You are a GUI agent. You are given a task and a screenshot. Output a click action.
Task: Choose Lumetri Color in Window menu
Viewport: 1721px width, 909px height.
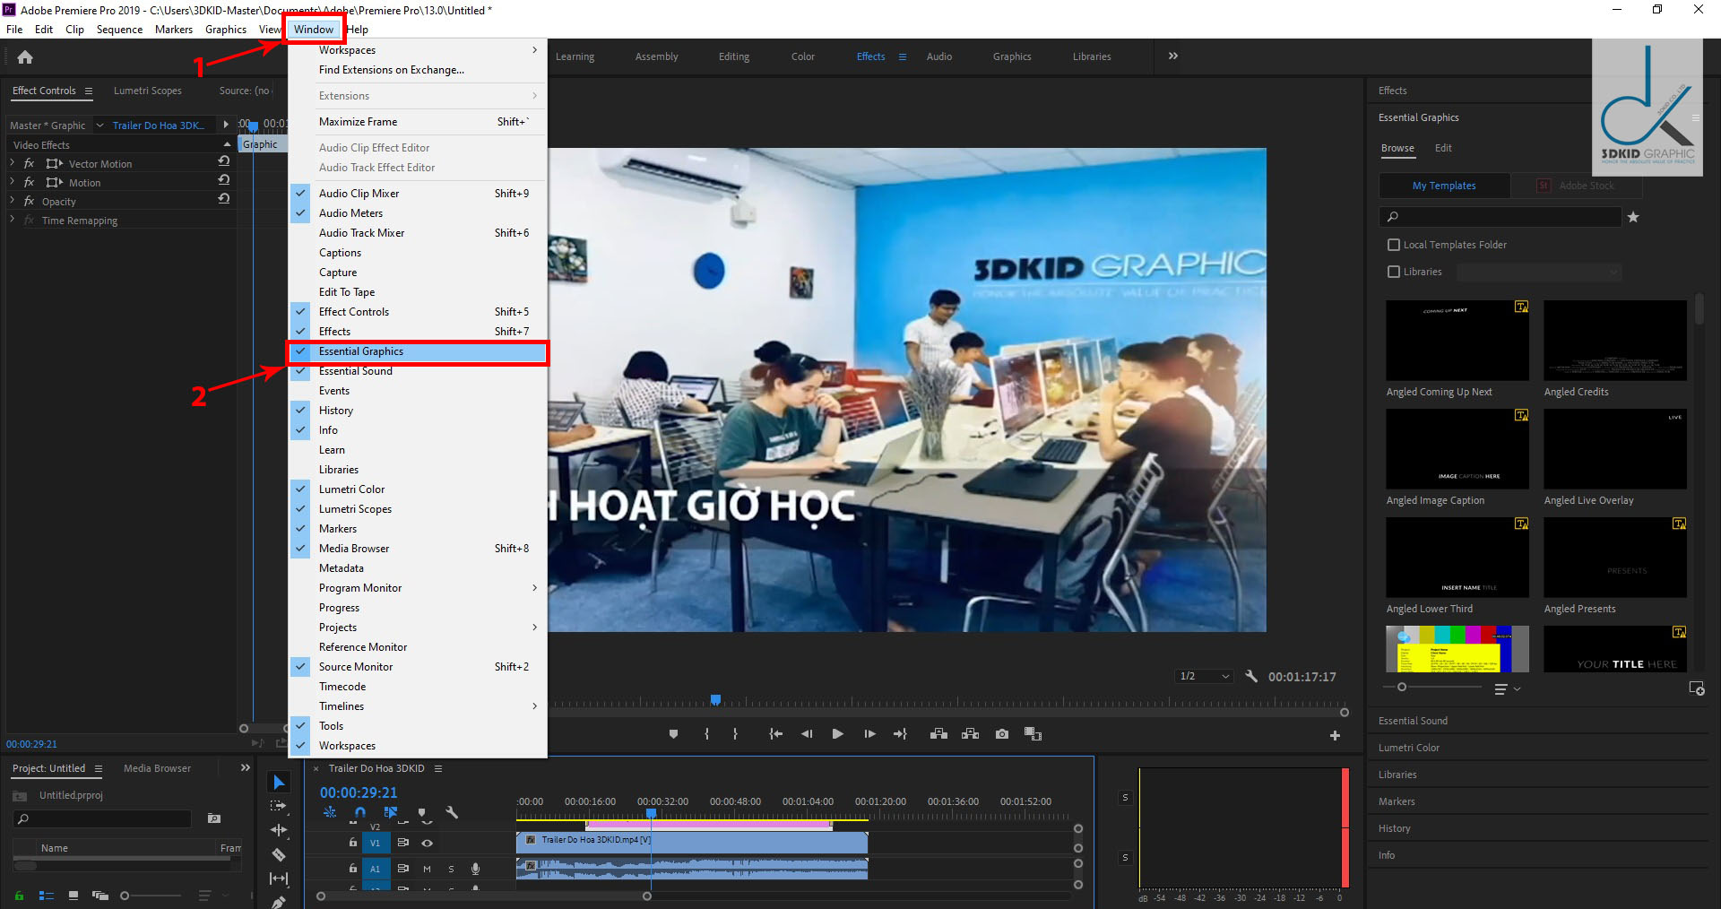tap(418, 489)
